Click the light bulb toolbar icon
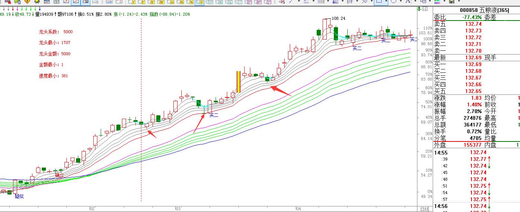Screen dimensions: 520x212 [x=37, y=2]
